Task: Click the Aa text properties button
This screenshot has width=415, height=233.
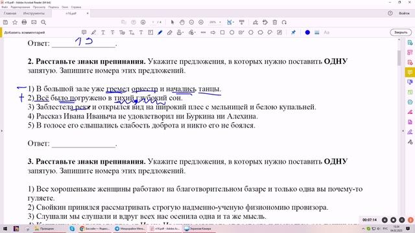Action: [x=327, y=32]
